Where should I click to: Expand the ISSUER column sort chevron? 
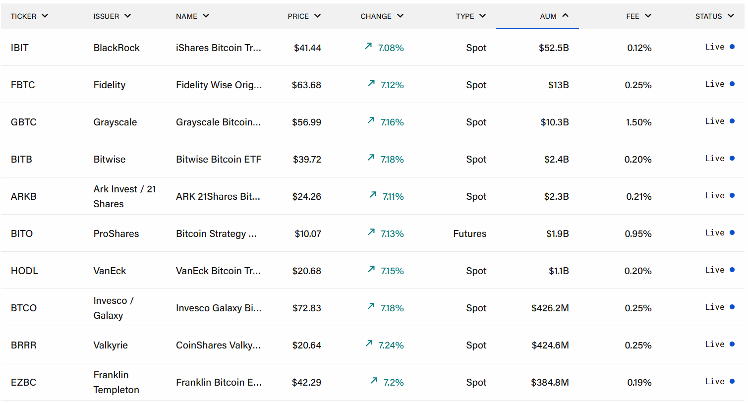pos(128,16)
